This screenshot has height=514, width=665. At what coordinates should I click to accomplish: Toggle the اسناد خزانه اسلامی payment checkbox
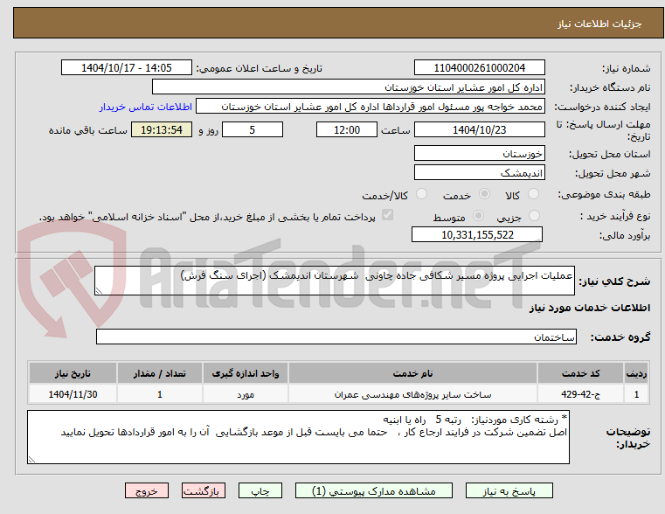[x=387, y=215]
